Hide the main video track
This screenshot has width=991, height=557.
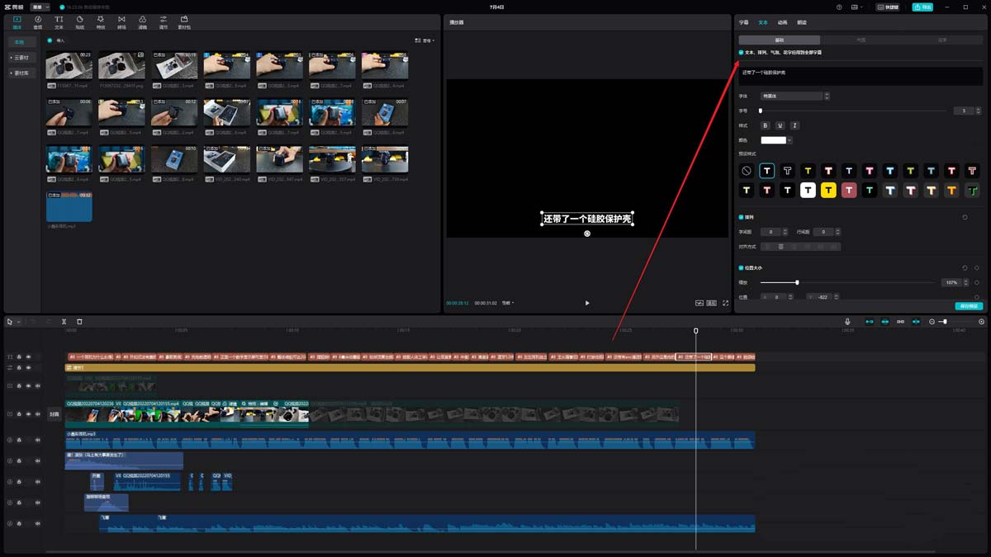(28, 414)
